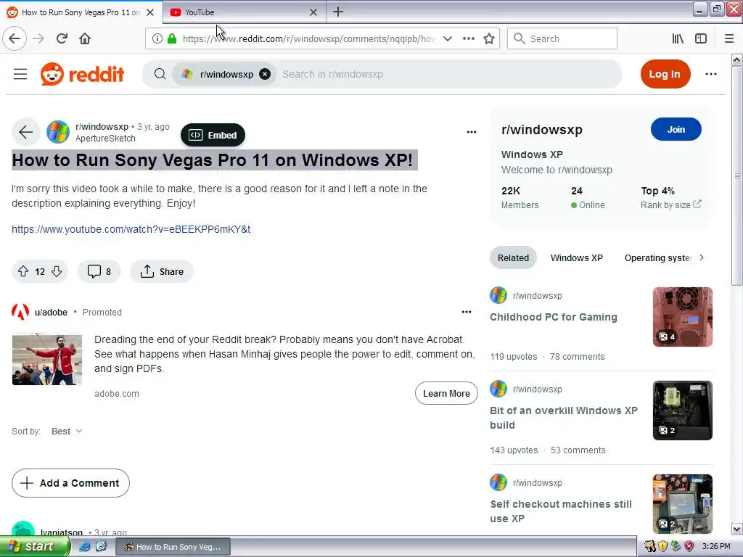Toggle the Firefox sidebar icon
This screenshot has height=557, width=743.
point(701,38)
